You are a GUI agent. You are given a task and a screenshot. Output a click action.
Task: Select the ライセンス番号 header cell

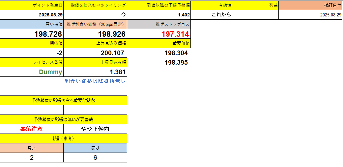tap(32, 62)
